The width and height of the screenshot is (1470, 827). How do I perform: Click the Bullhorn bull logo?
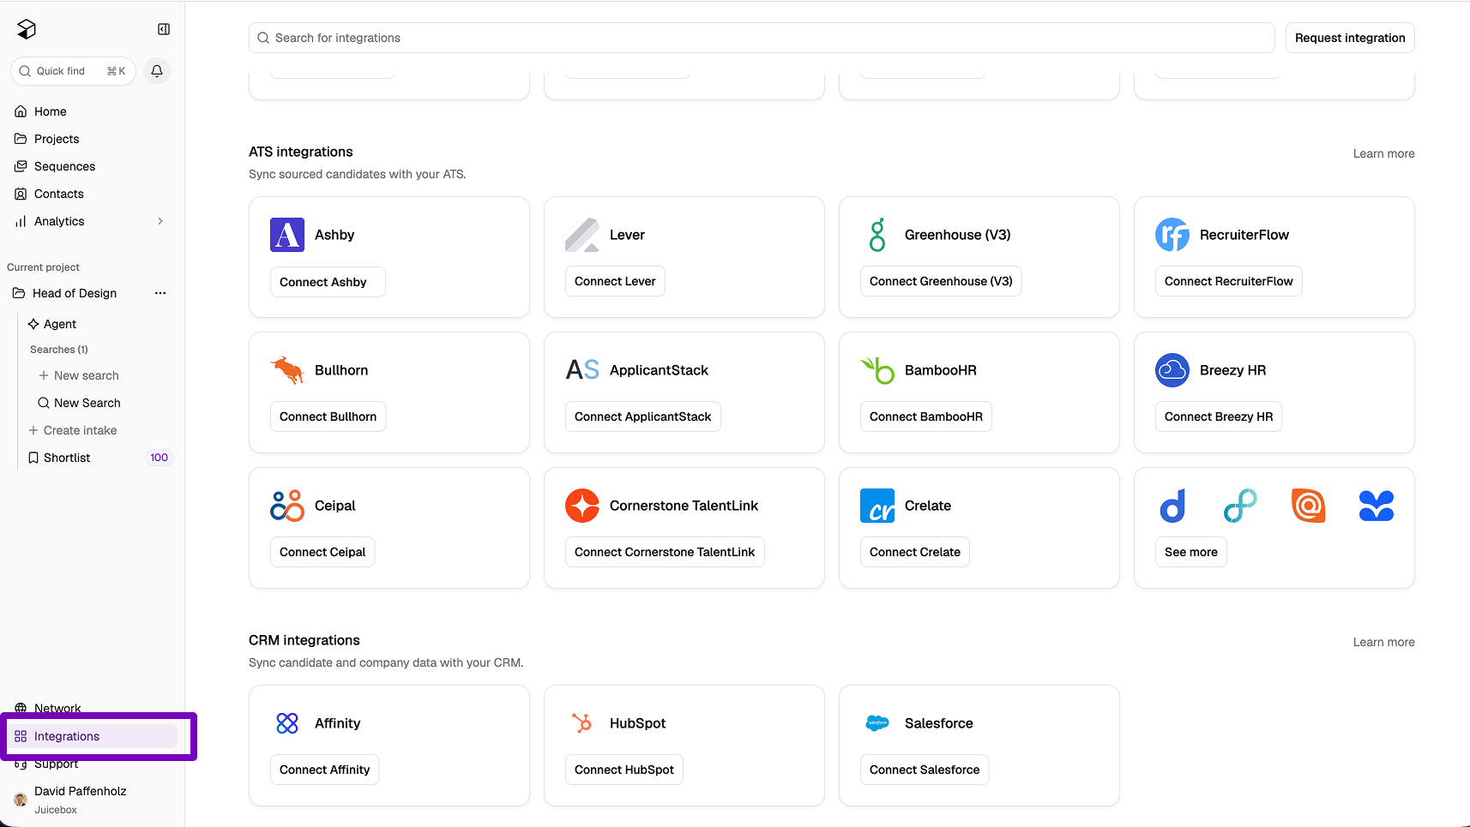point(287,370)
